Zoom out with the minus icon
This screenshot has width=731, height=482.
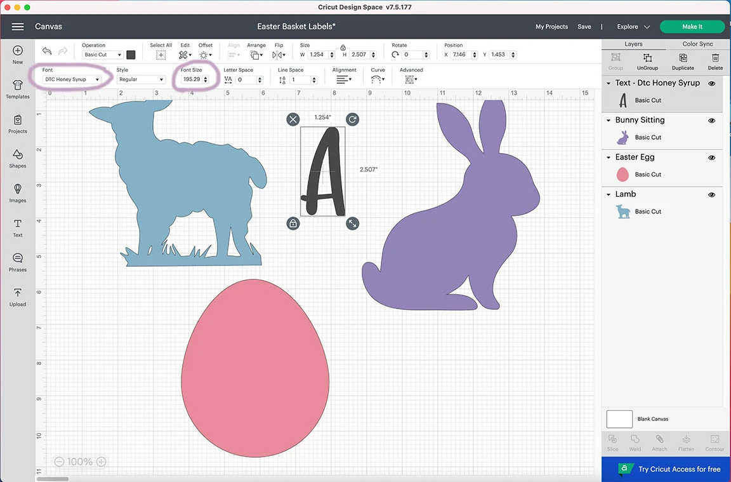pyautogui.click(x=59, y=462)
